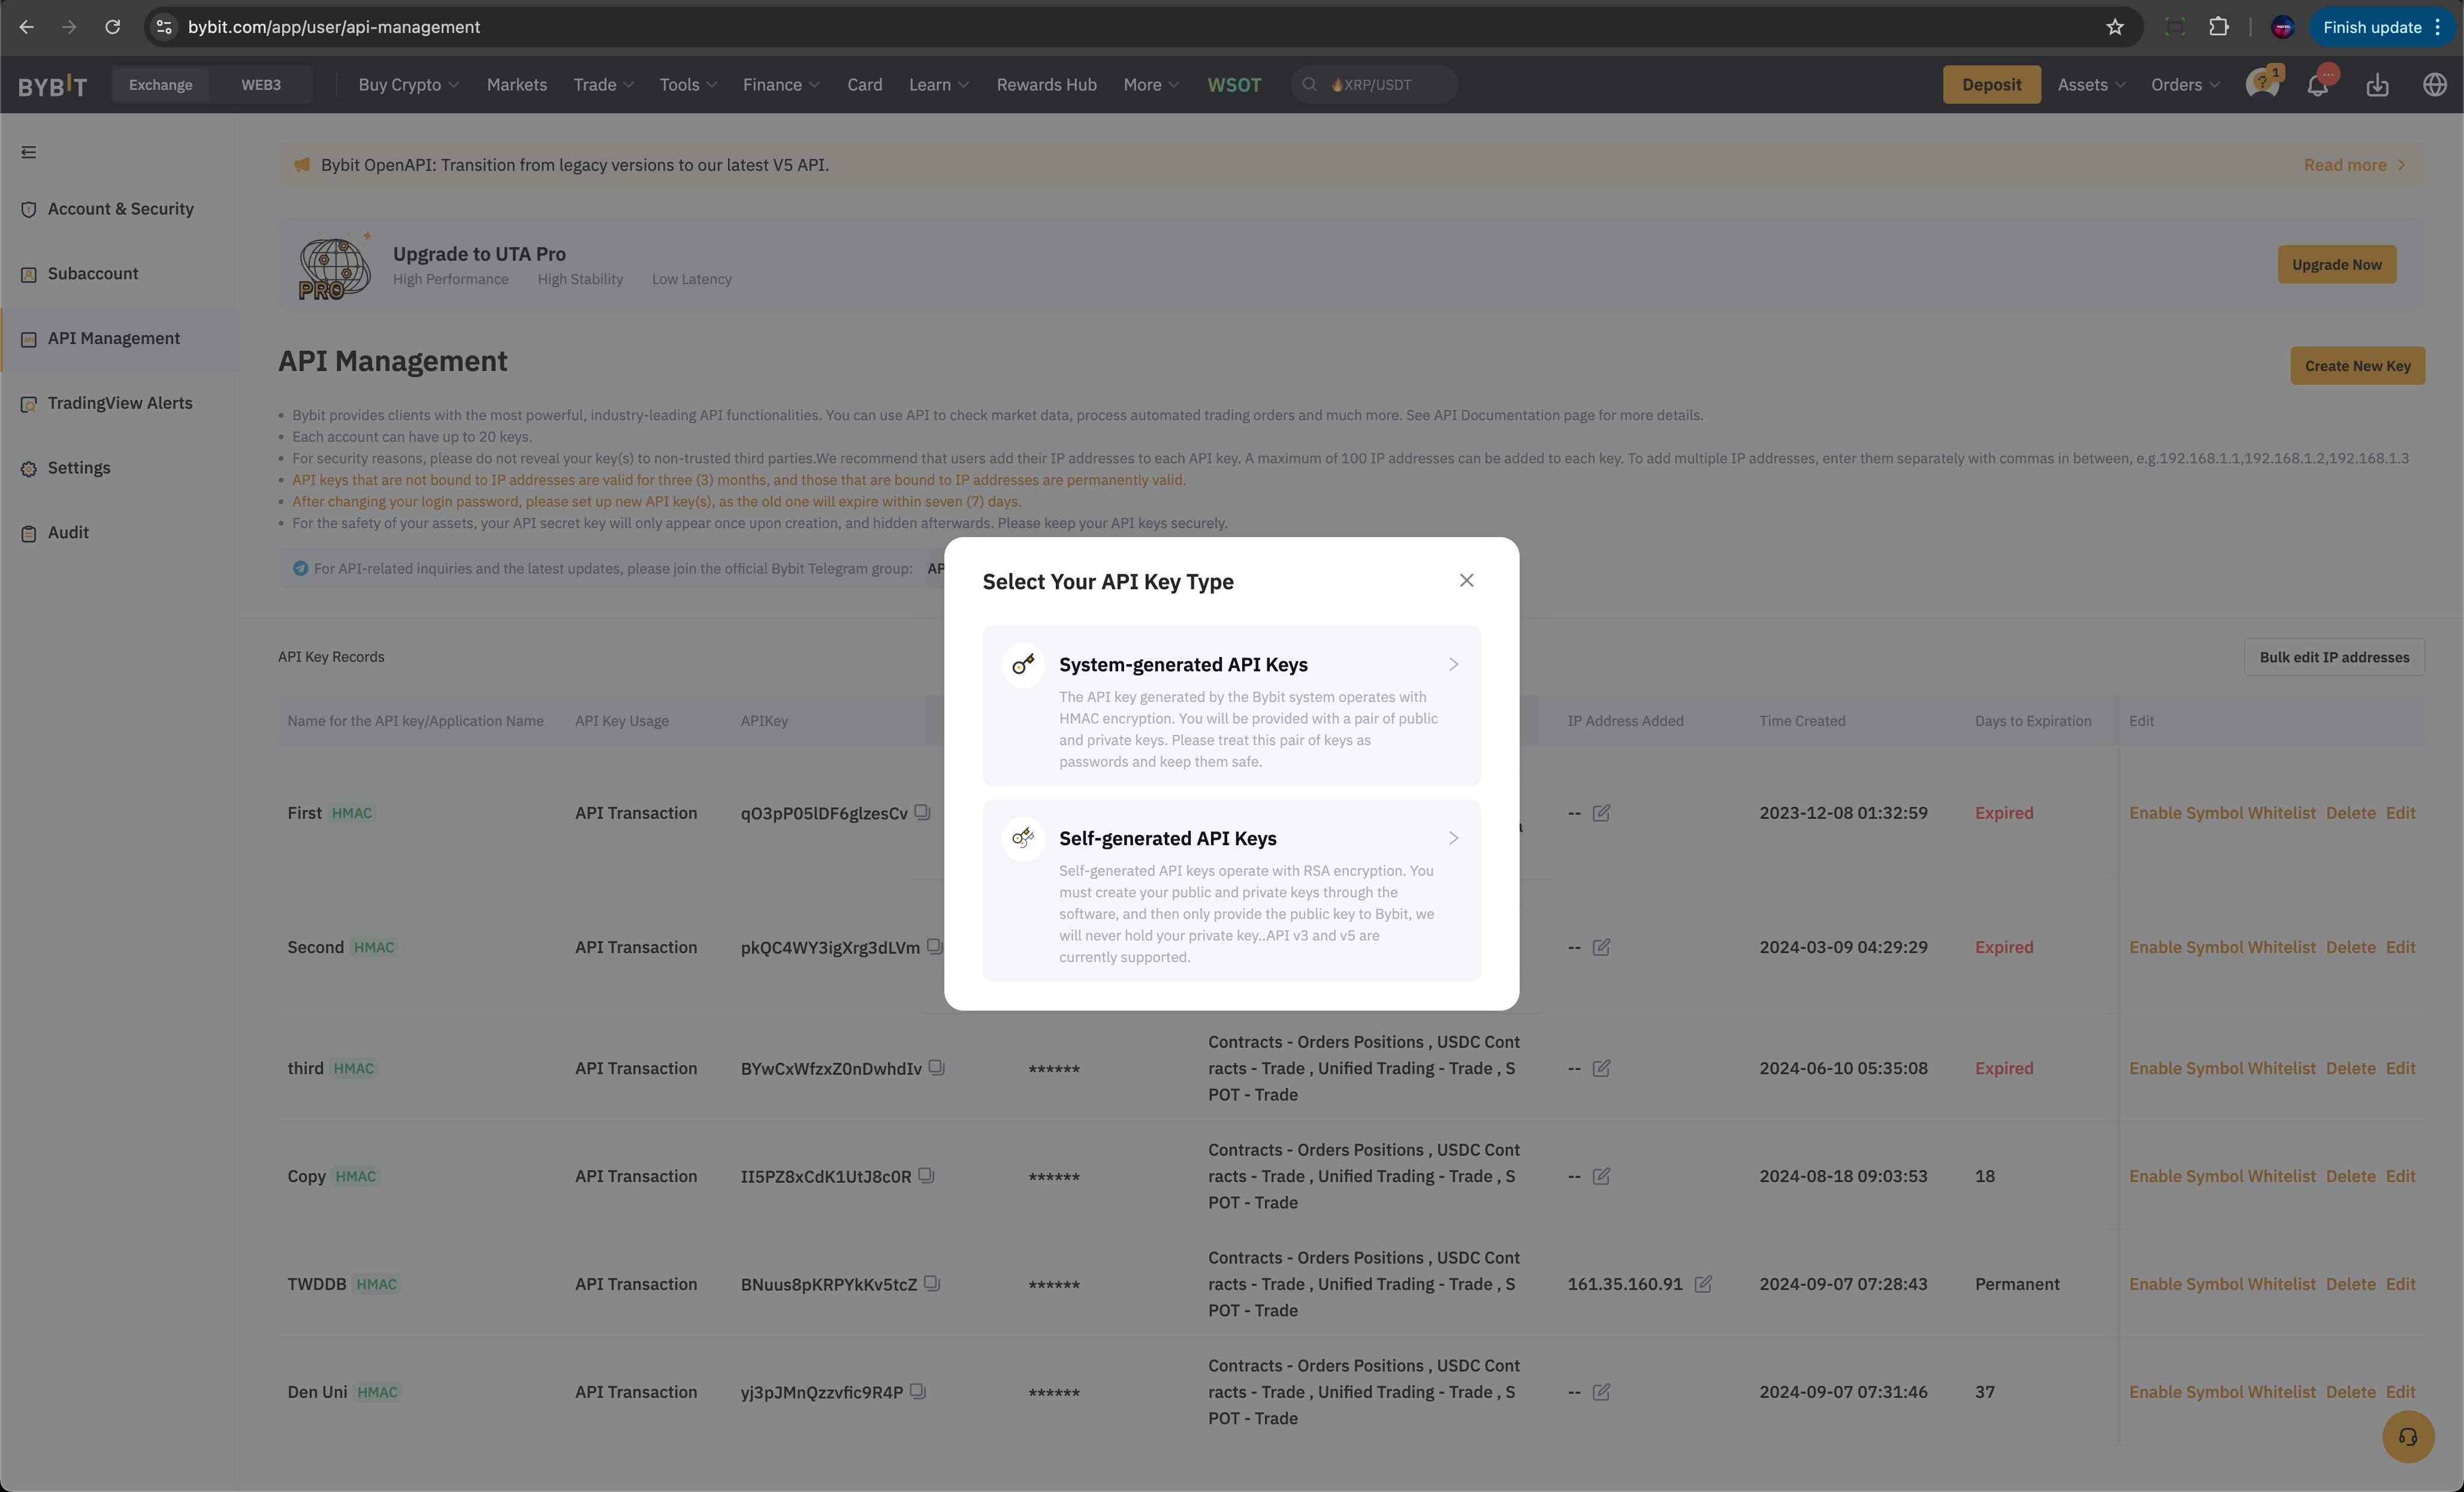
Task: Enable Symbol Whitelist for Copy key
Action: [2221, 1177]
